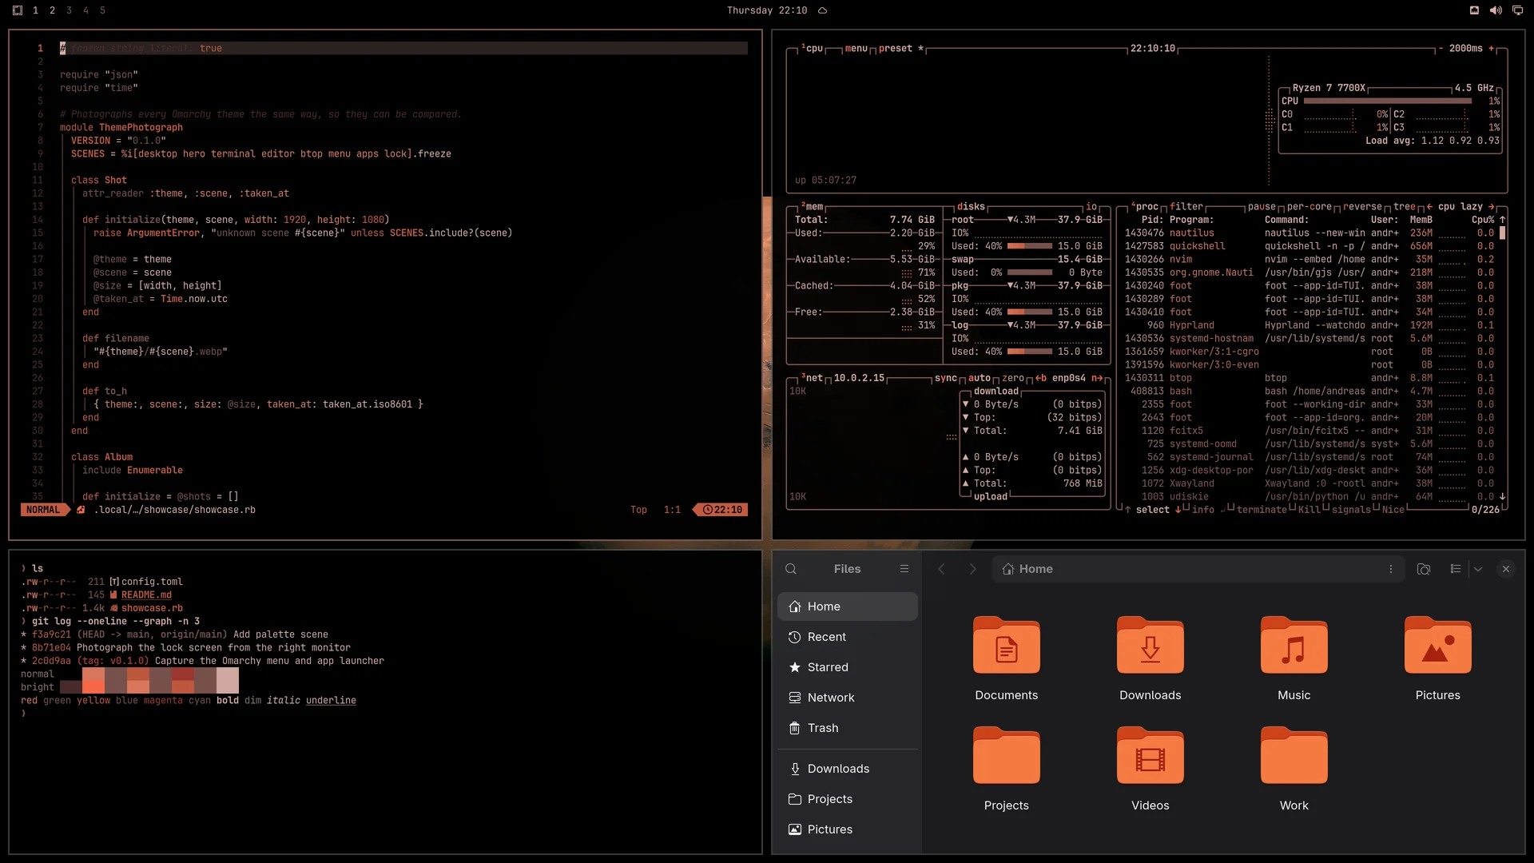This screenshot has height=863, width=1534.
Task: Toggle tree view in btop proc panel
Action: pyautogui.click(x=1405, y=206)
